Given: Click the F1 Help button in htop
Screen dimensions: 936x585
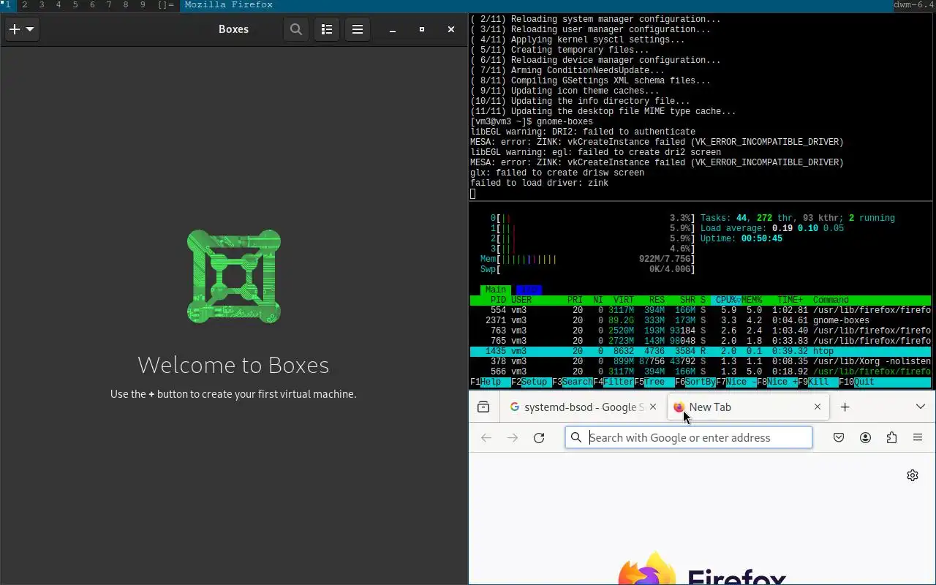Looking at the screenshot, I should (x=486, y=382).
